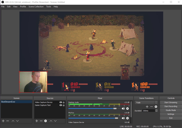Screen dimensions: 182x128
Task: Click Video Capture Device mixer label
Action: [x=76, y=122]
